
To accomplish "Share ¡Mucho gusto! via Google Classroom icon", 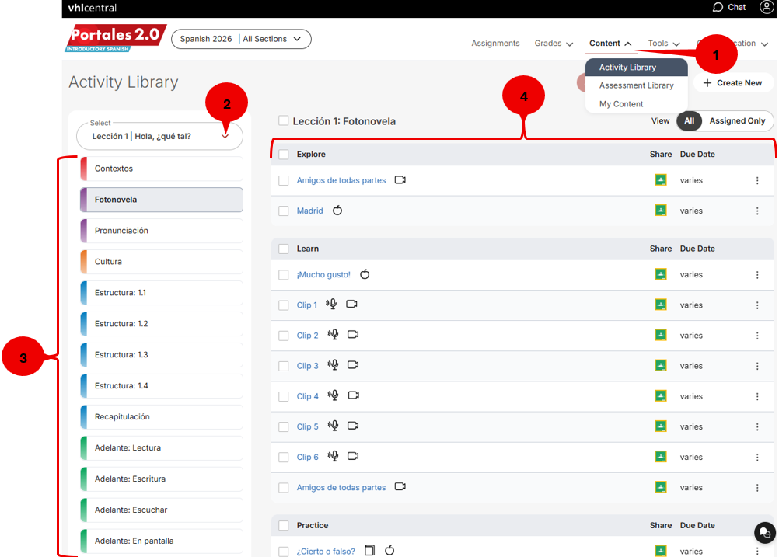I will tap(661, 274).
